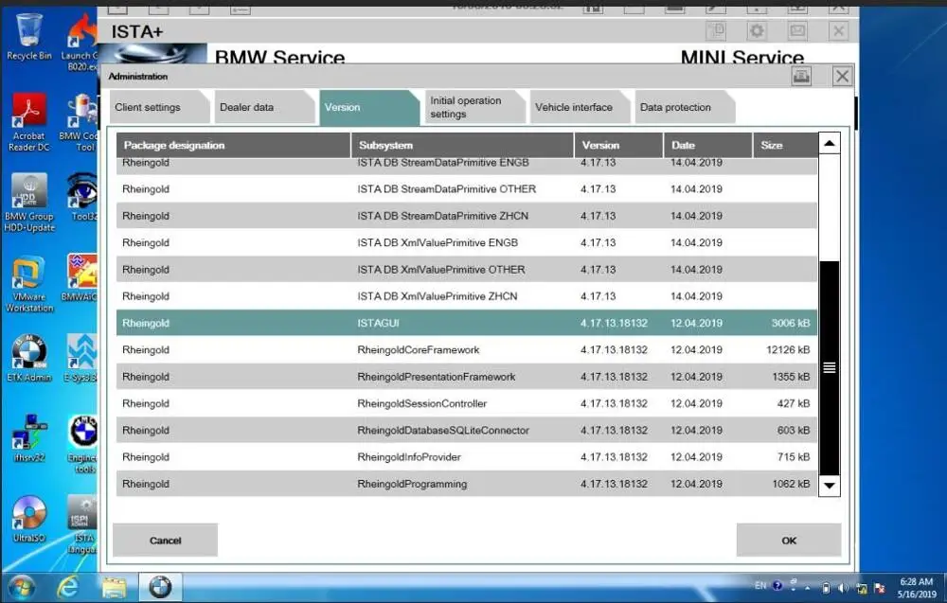Image resolution: width=947 pixels, height=603 pixels.
Task: Open Engineer tools BMW desktop icon
Action: click(x=81, y=444)
